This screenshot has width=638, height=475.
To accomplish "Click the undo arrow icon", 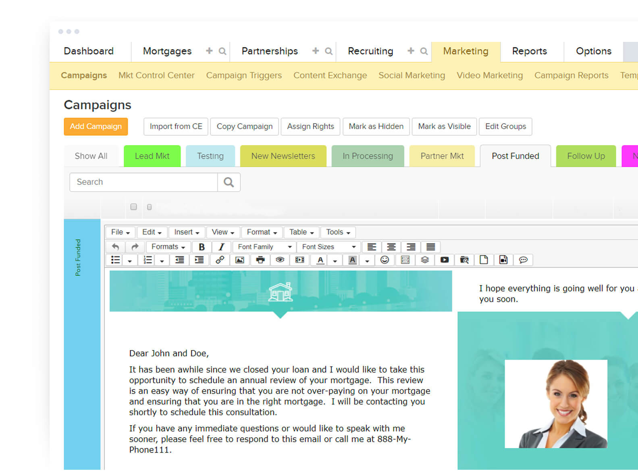I will (x=116, y=247).
